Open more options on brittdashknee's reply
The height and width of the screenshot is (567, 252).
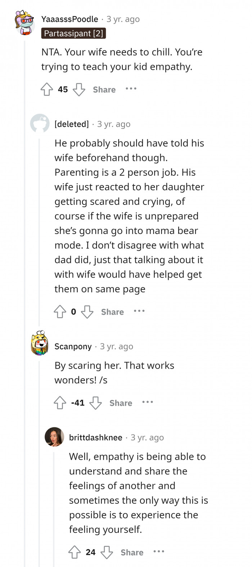coord(158,552)
